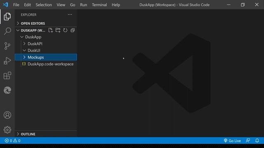Collapse the DuskApp folder
The height and width of the screenshot is (148, 264).
point(22,37)
